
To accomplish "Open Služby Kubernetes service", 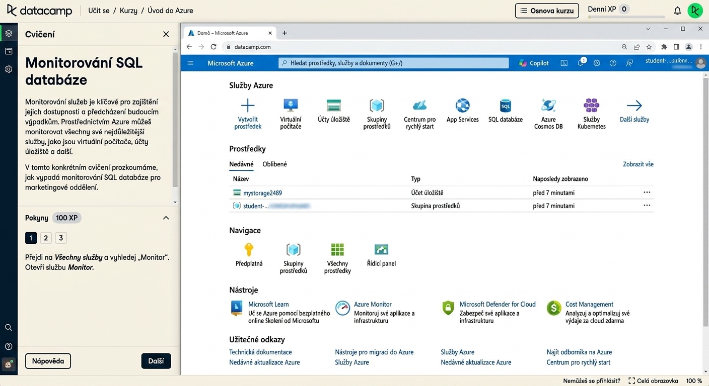I will coord(592,114).
